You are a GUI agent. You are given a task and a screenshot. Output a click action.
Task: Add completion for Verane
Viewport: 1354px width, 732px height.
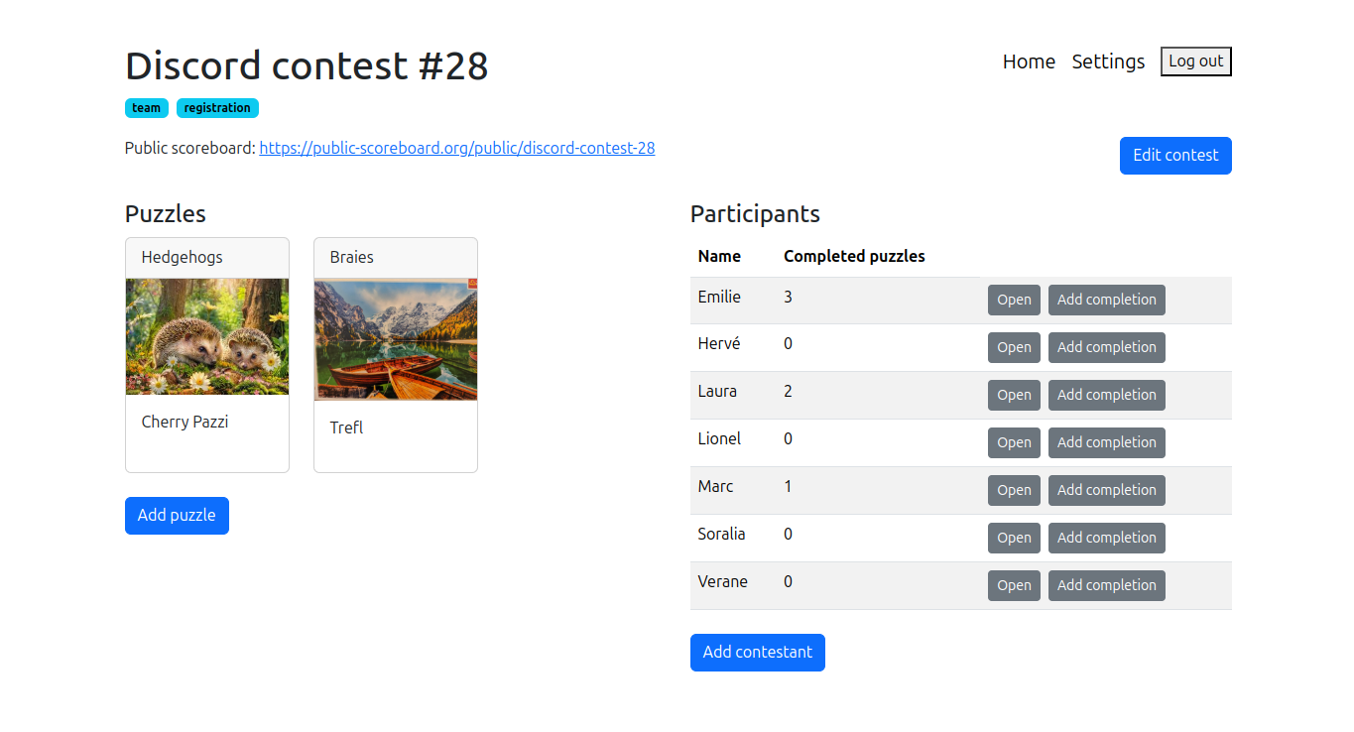(x=1107, y=586)
